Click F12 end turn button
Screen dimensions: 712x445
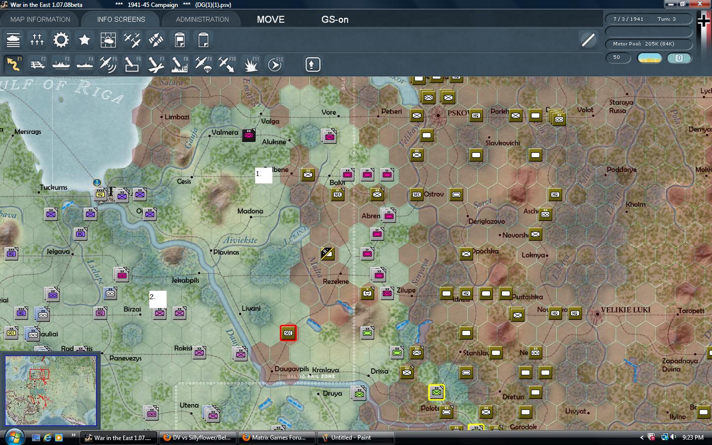275,64
